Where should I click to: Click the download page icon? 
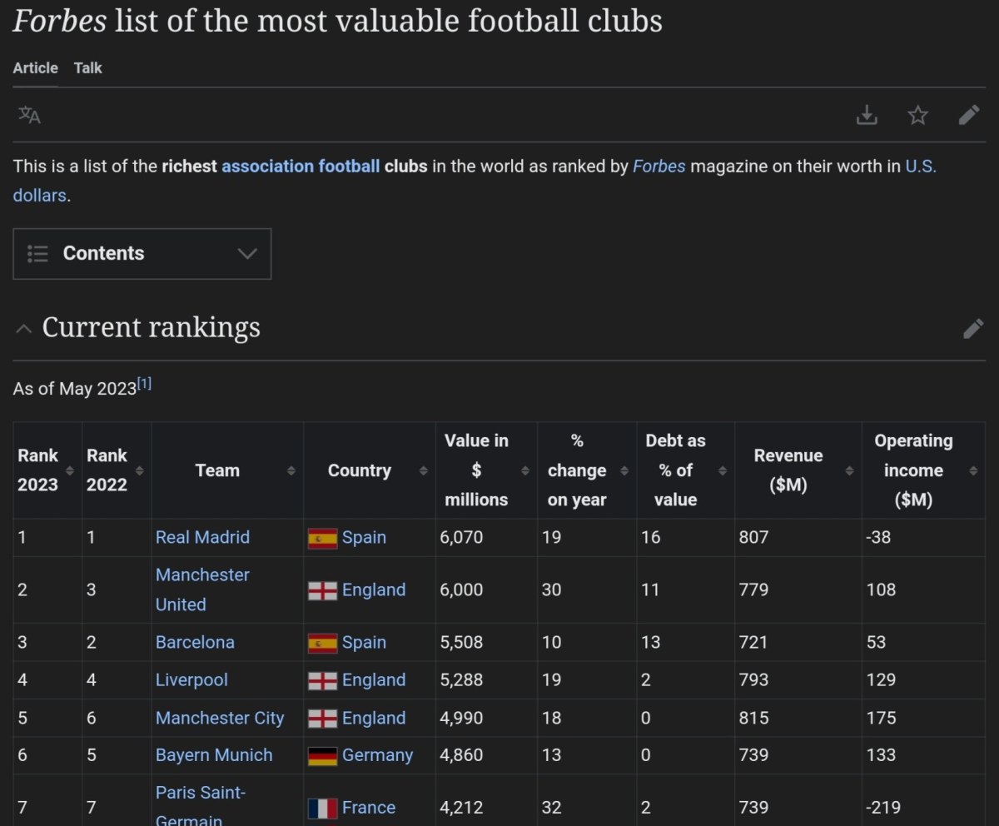click(867, 115)
